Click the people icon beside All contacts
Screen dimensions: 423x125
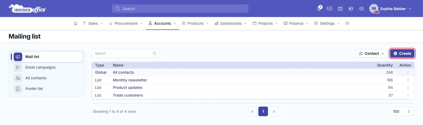point(18,78)
